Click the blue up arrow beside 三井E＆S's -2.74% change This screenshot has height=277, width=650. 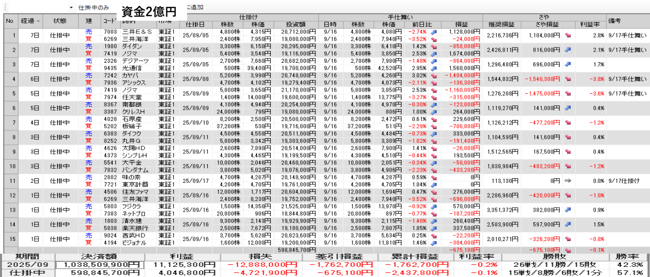pos(434,32)
